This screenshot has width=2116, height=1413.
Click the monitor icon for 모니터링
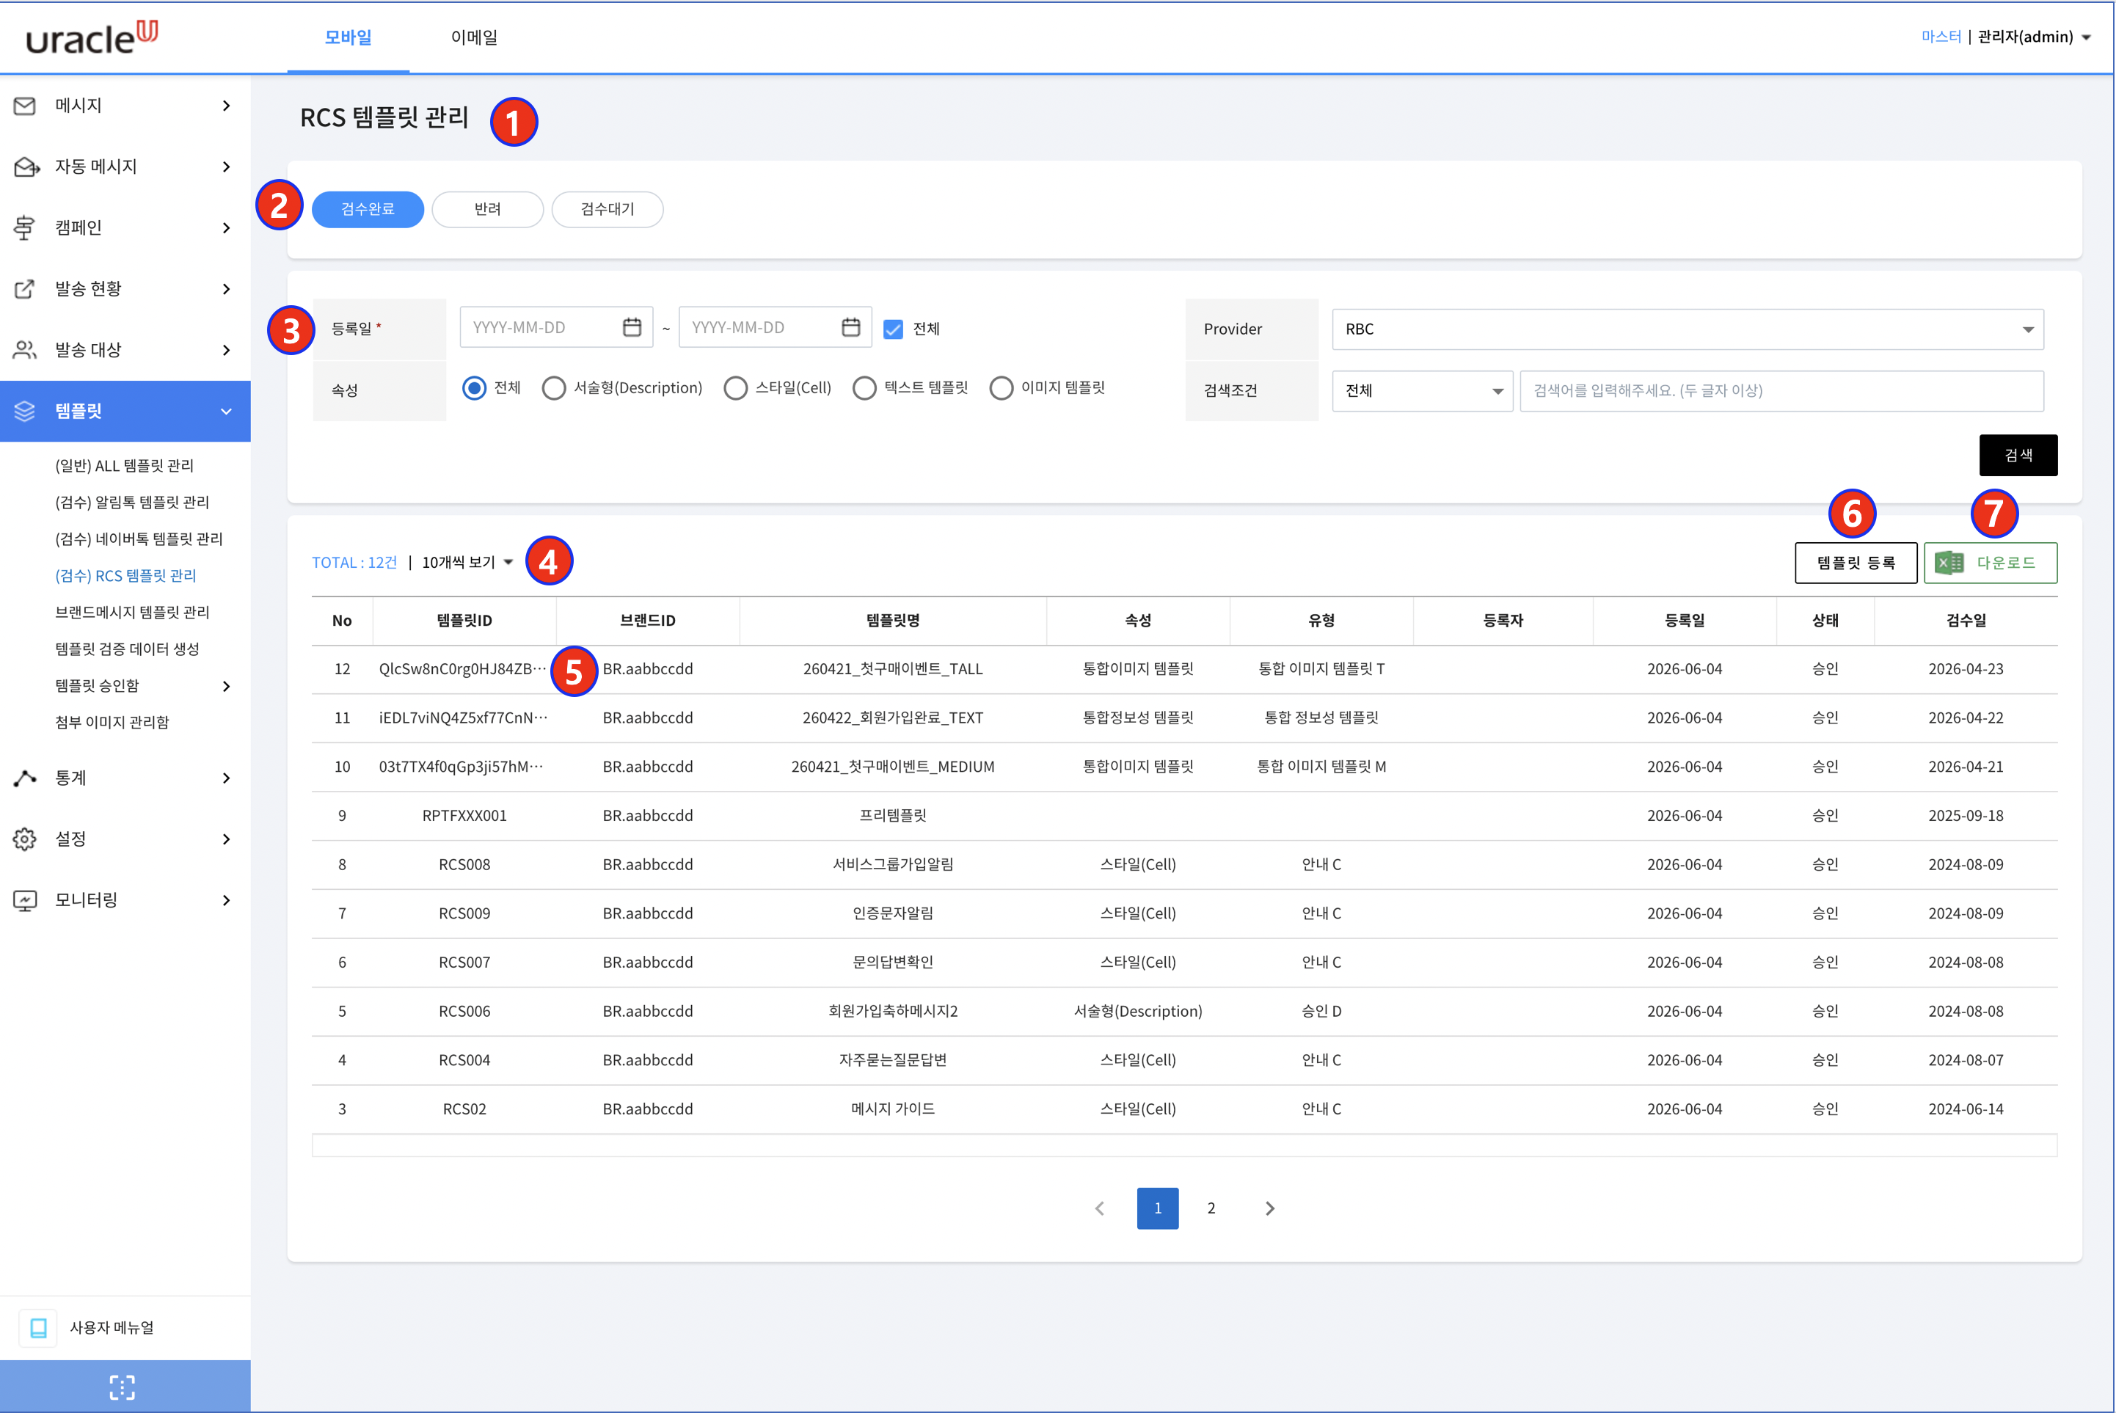pyautogui.click(x=24, y=900)
